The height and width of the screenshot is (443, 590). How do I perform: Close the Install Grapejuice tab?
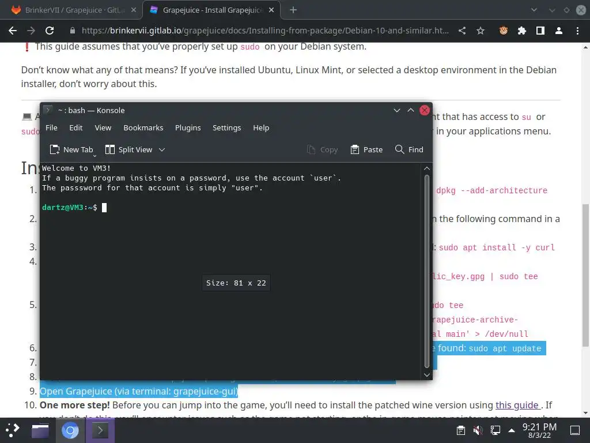[271, 10]
